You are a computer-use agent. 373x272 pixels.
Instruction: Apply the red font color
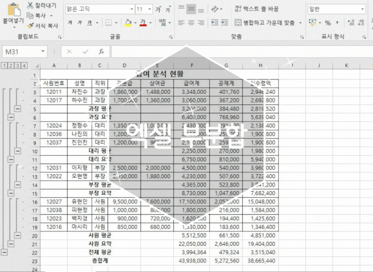click(143, 23)
